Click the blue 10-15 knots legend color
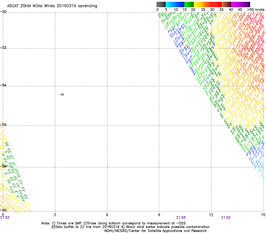 pyautogui.click(x=180, y=4)
